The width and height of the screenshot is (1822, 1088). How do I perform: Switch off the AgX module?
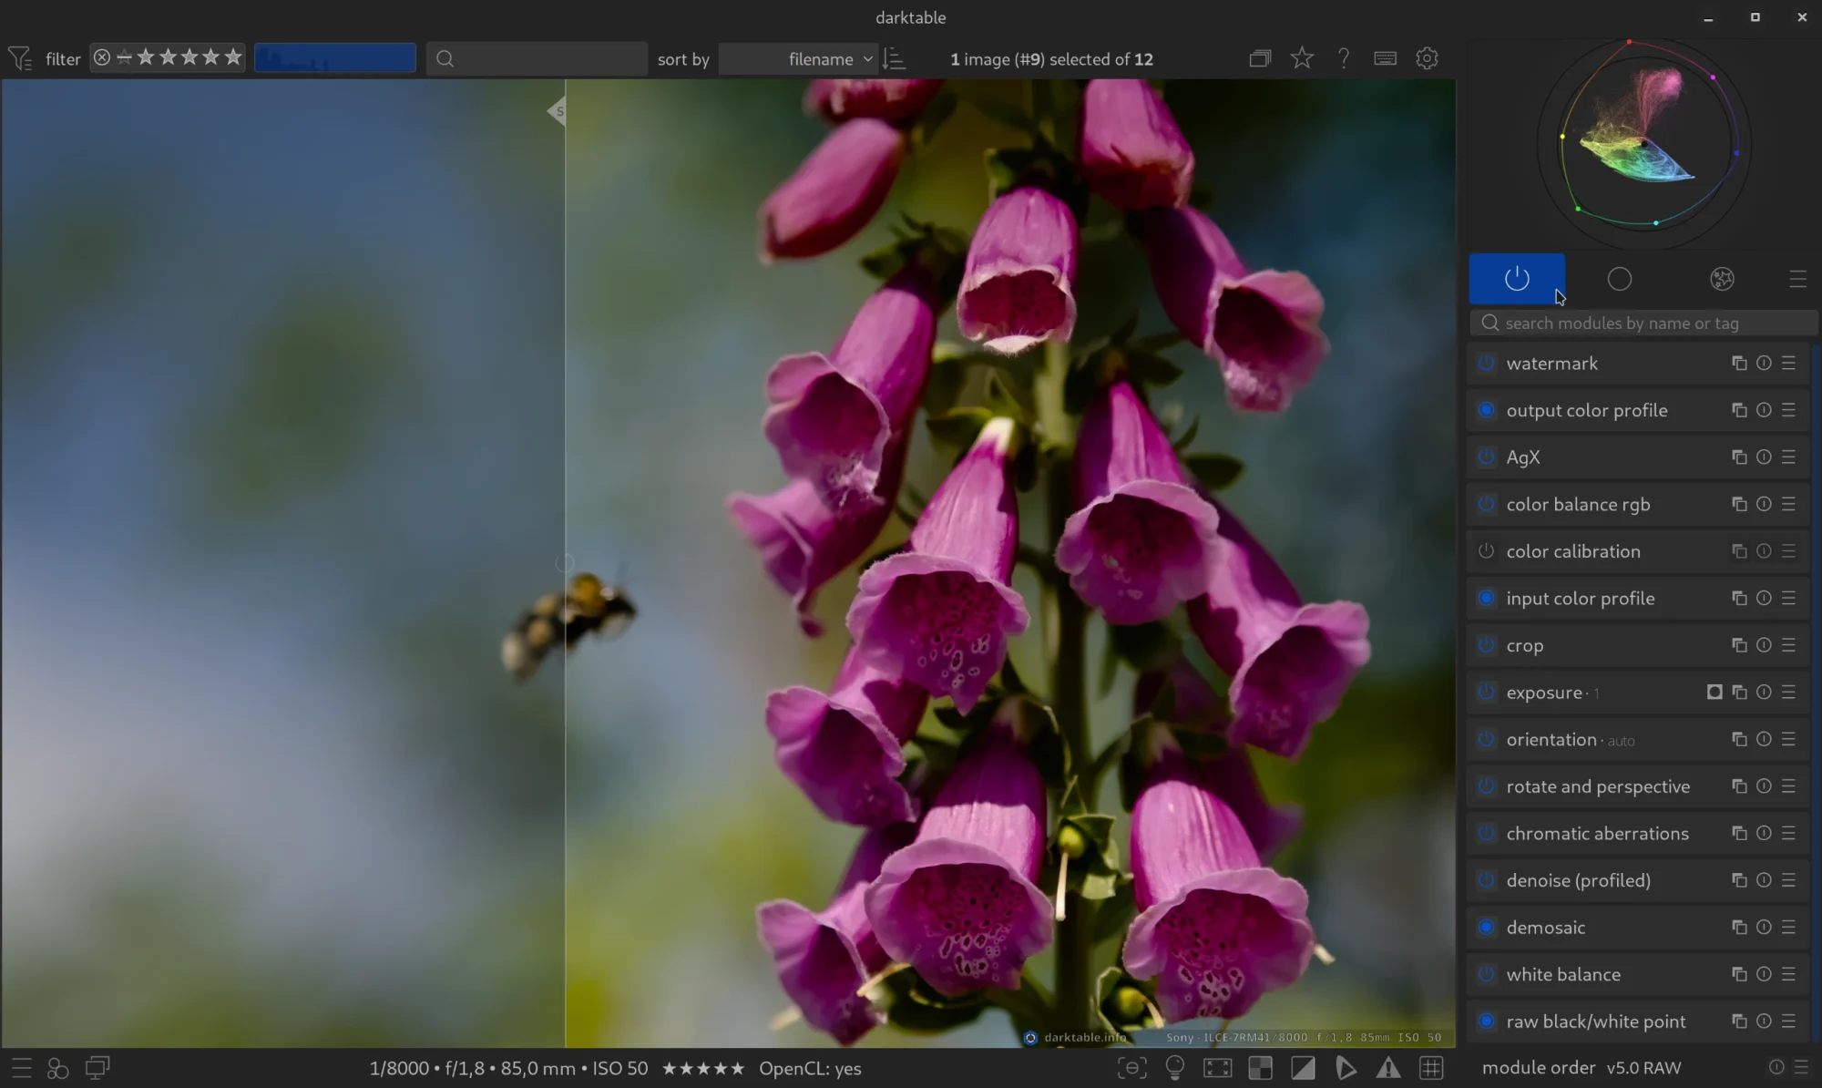point(1486,457)
